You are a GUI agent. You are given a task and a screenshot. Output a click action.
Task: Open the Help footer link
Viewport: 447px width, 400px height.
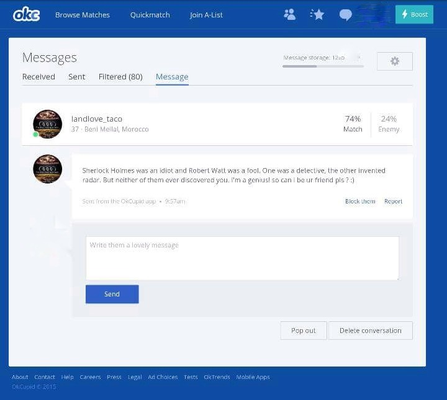pos(67,377)
